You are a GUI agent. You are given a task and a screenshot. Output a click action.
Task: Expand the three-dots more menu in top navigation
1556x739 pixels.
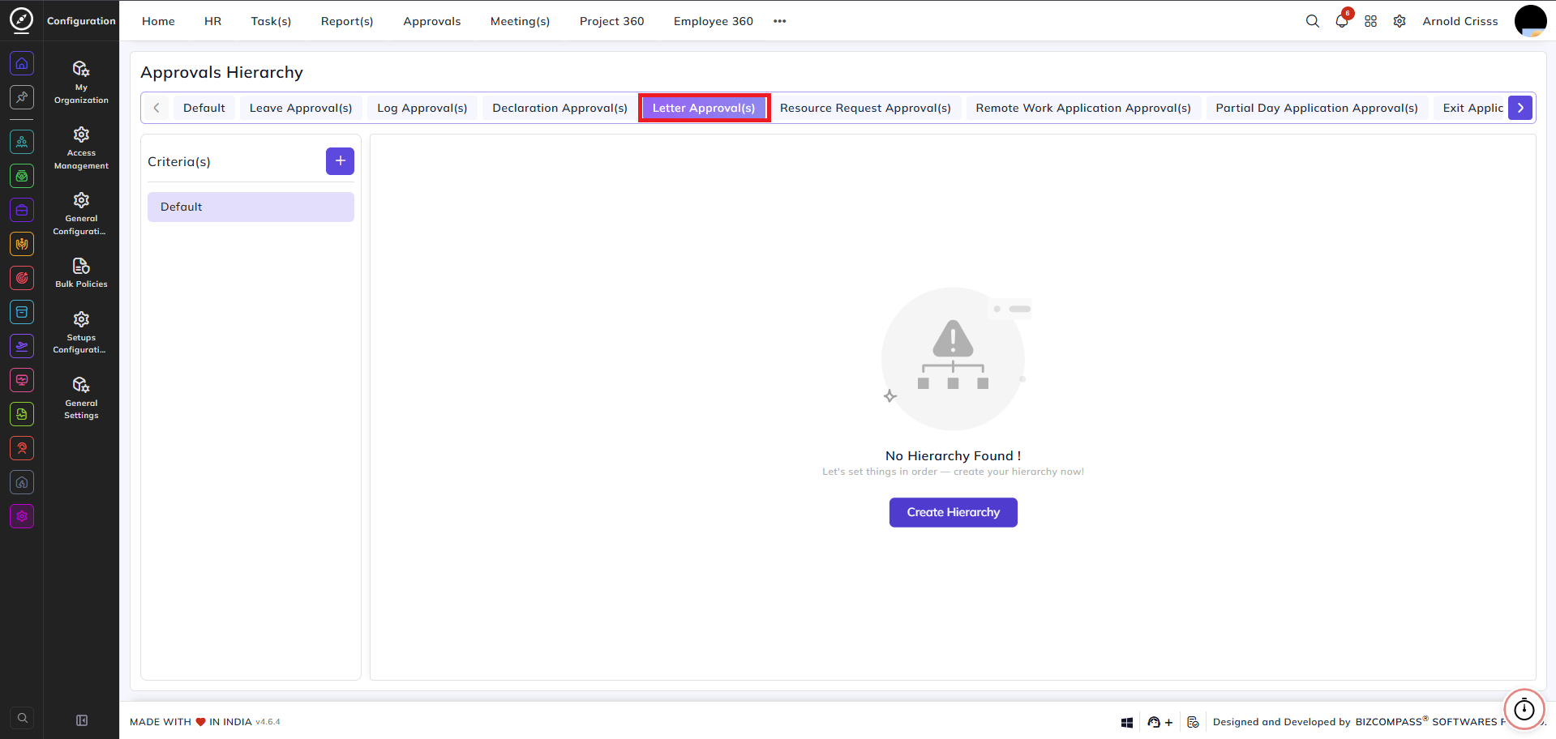tap(779, 21)
